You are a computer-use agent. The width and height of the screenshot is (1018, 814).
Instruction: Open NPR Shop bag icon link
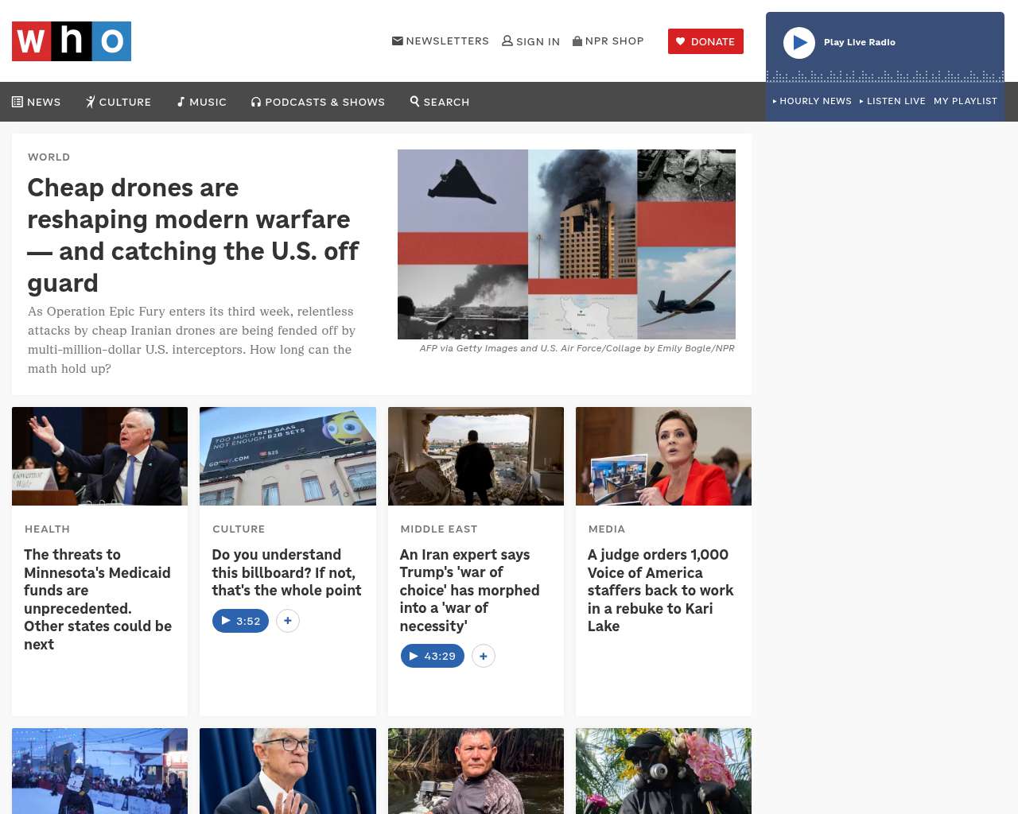(577, 41)
